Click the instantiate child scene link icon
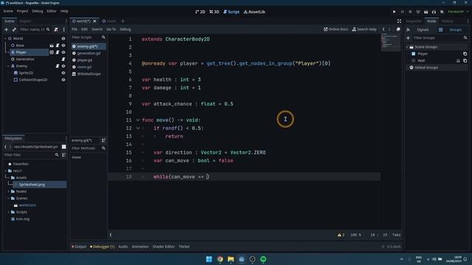 click(14, 29)
